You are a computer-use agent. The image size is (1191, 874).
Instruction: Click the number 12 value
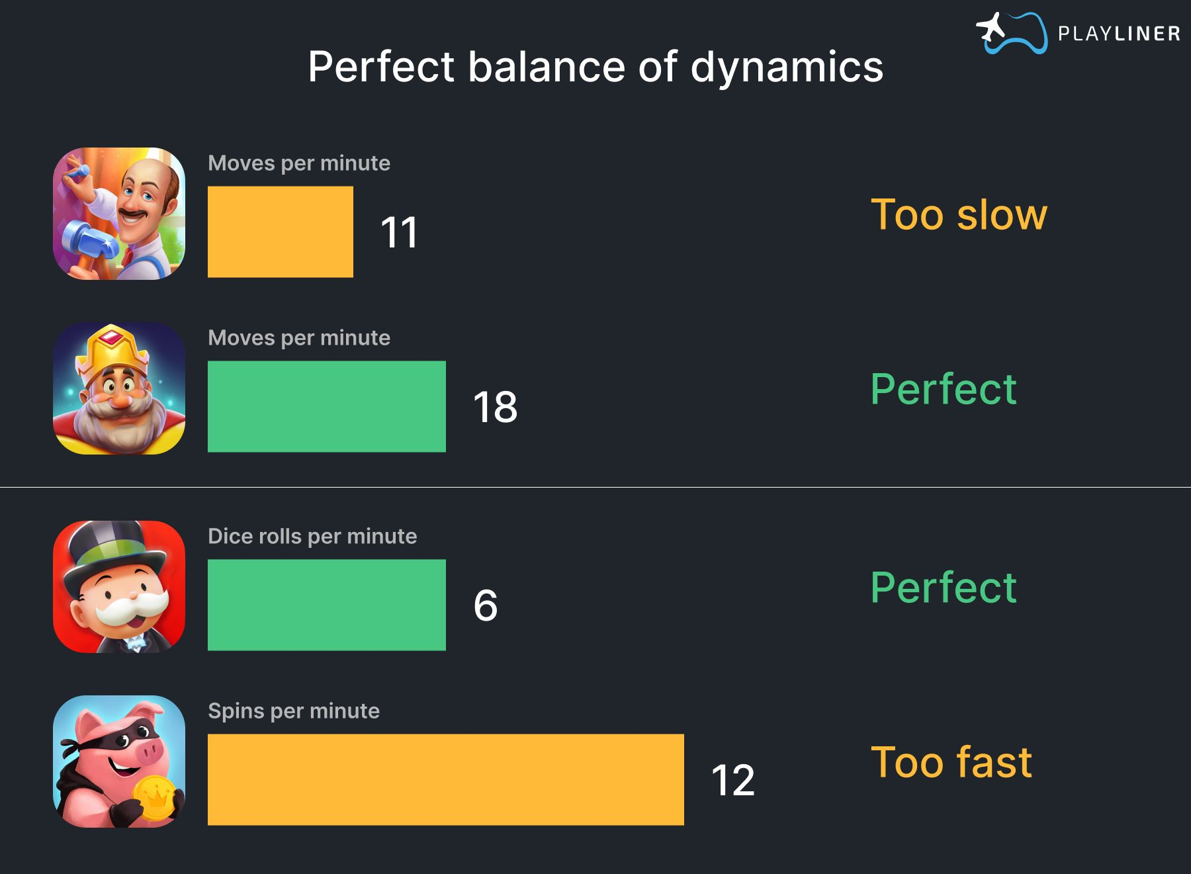point(733,780)
